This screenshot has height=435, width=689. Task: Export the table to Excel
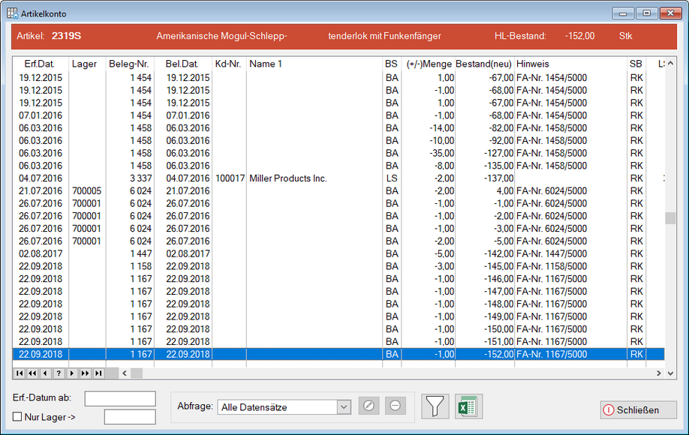[x=468, y=406]
